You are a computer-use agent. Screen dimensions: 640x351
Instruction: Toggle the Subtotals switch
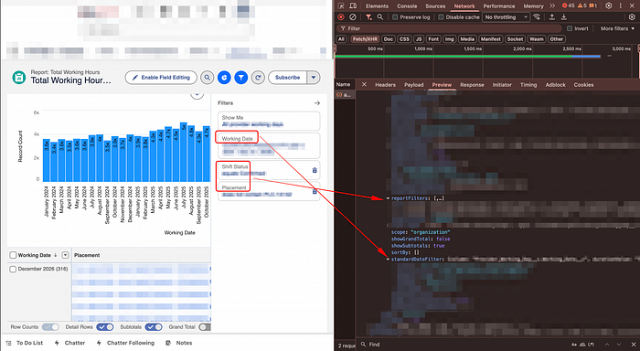pos(154,327)
